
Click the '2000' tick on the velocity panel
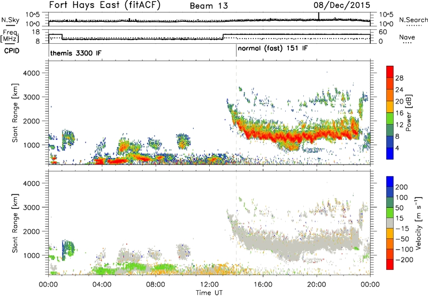pyautogui.click(x=31, y=231)
